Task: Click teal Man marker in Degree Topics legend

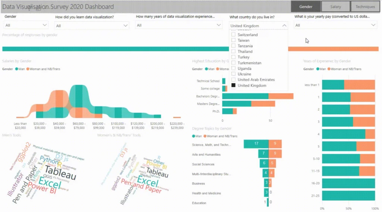Action: [x=194, y=136]
